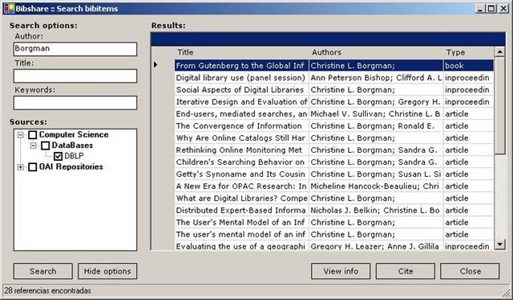The width and height of the screenshot is (513, 300).
Task: Click the Bibshare app icon in title bar
Action: tap(9, 9)
